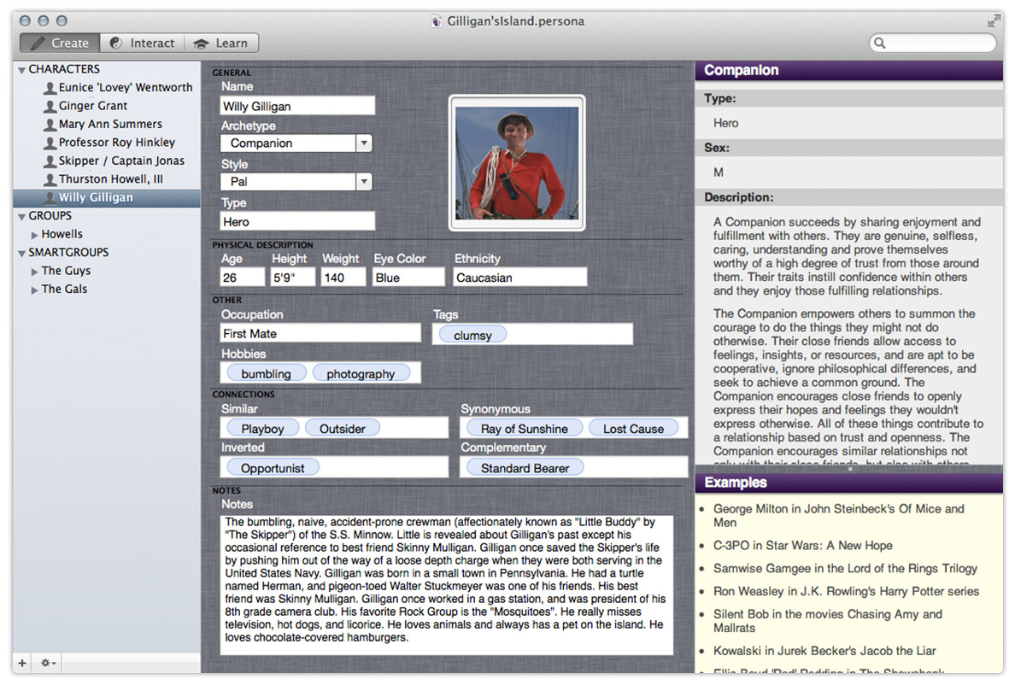Click the person icon beside Ginger Grant

pos(50,106)
